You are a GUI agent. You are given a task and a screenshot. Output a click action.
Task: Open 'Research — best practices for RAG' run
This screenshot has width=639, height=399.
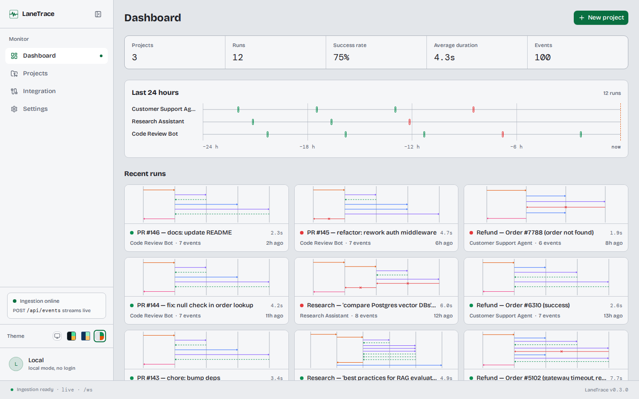pyautogui.click(x=376, y=356)
